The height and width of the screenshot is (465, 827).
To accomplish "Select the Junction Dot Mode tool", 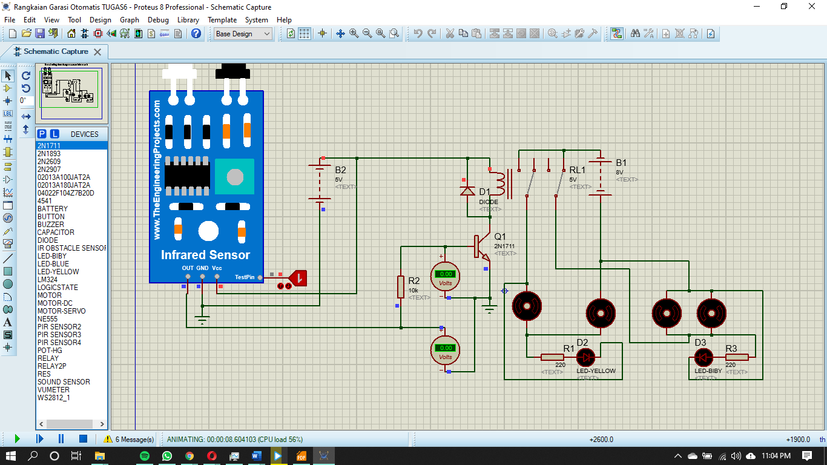I will (8, 101).
